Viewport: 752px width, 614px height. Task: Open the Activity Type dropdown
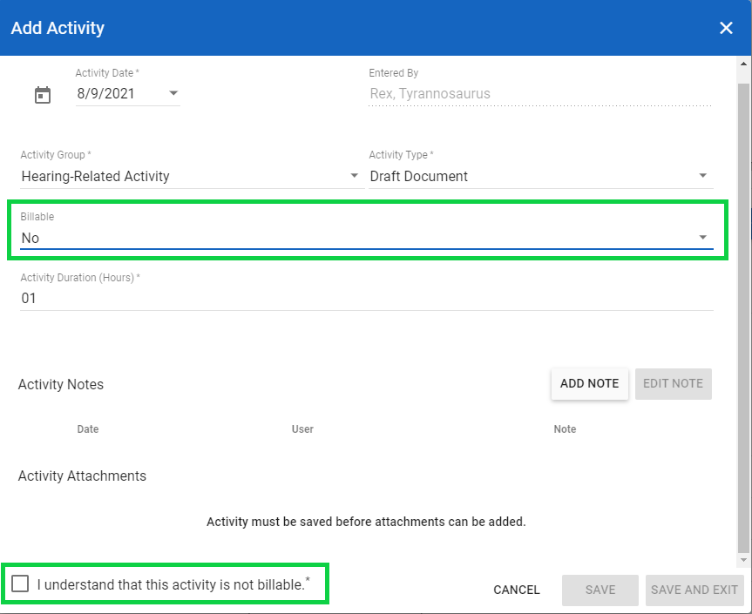(702, 175)
